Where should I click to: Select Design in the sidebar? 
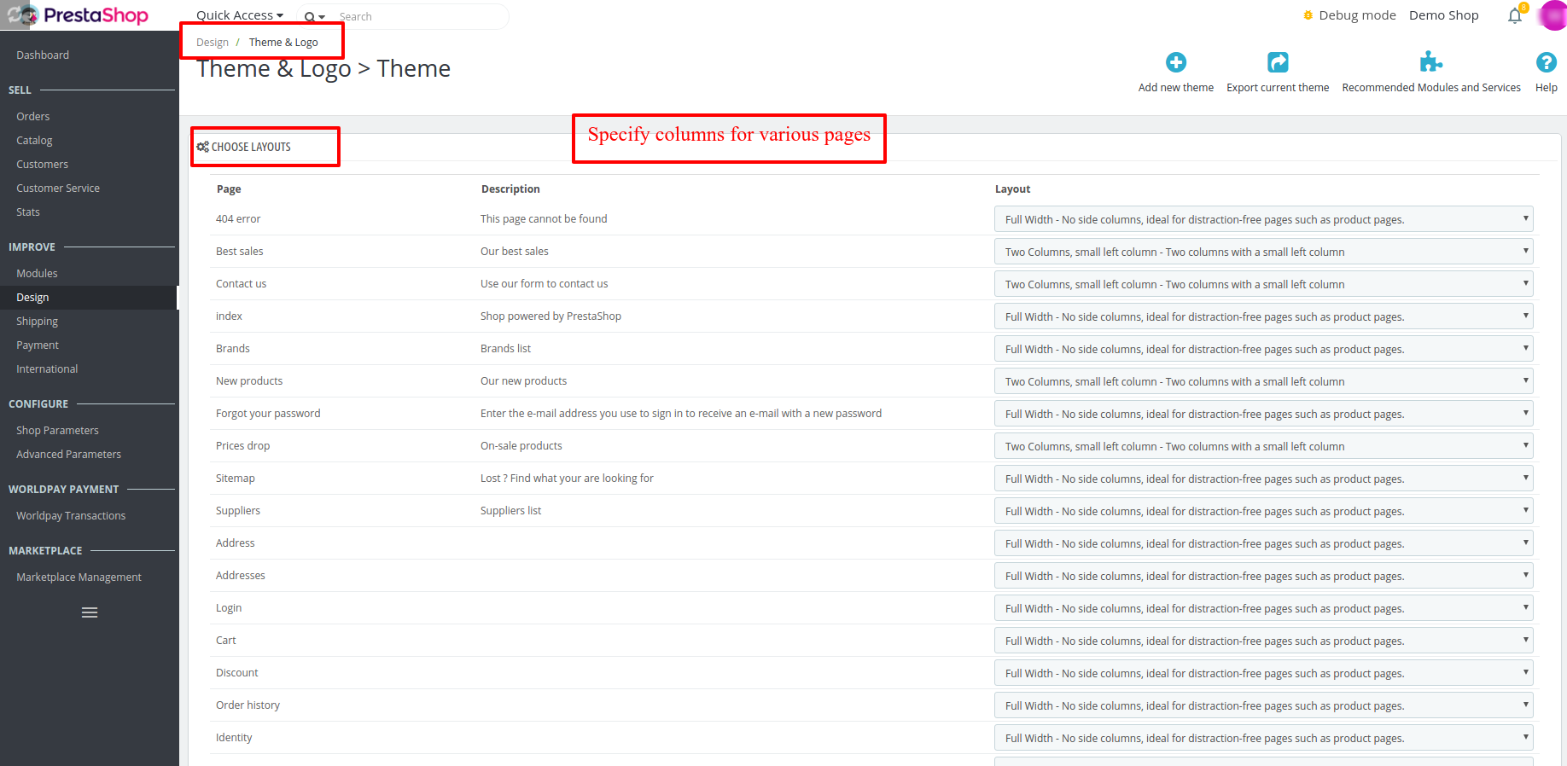click(32, 297)
